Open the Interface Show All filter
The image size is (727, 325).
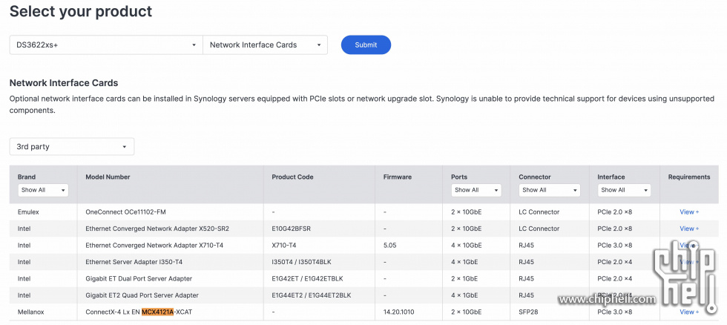click(624, 190)
